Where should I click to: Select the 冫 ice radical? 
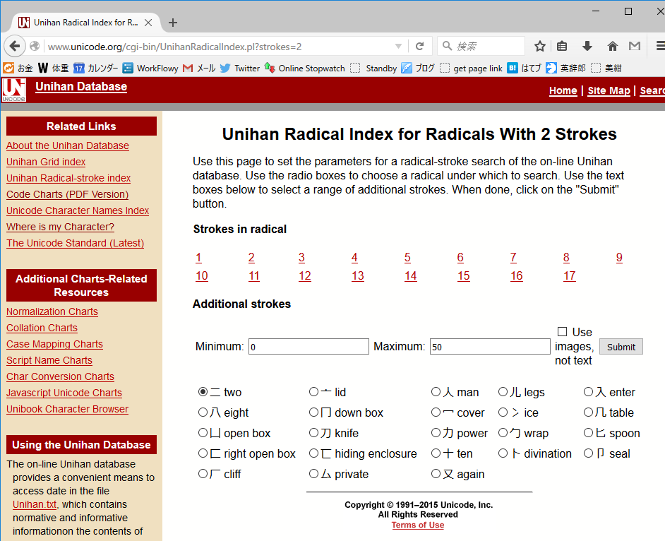(503, 412)
